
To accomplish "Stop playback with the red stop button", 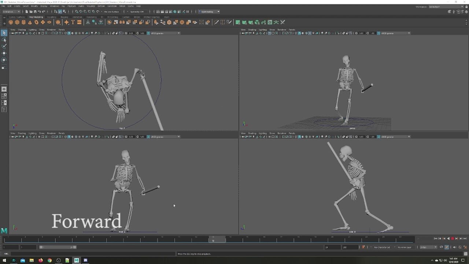I will 453,238.
